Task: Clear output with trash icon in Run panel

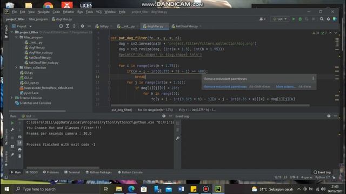Action: point(19,156)
